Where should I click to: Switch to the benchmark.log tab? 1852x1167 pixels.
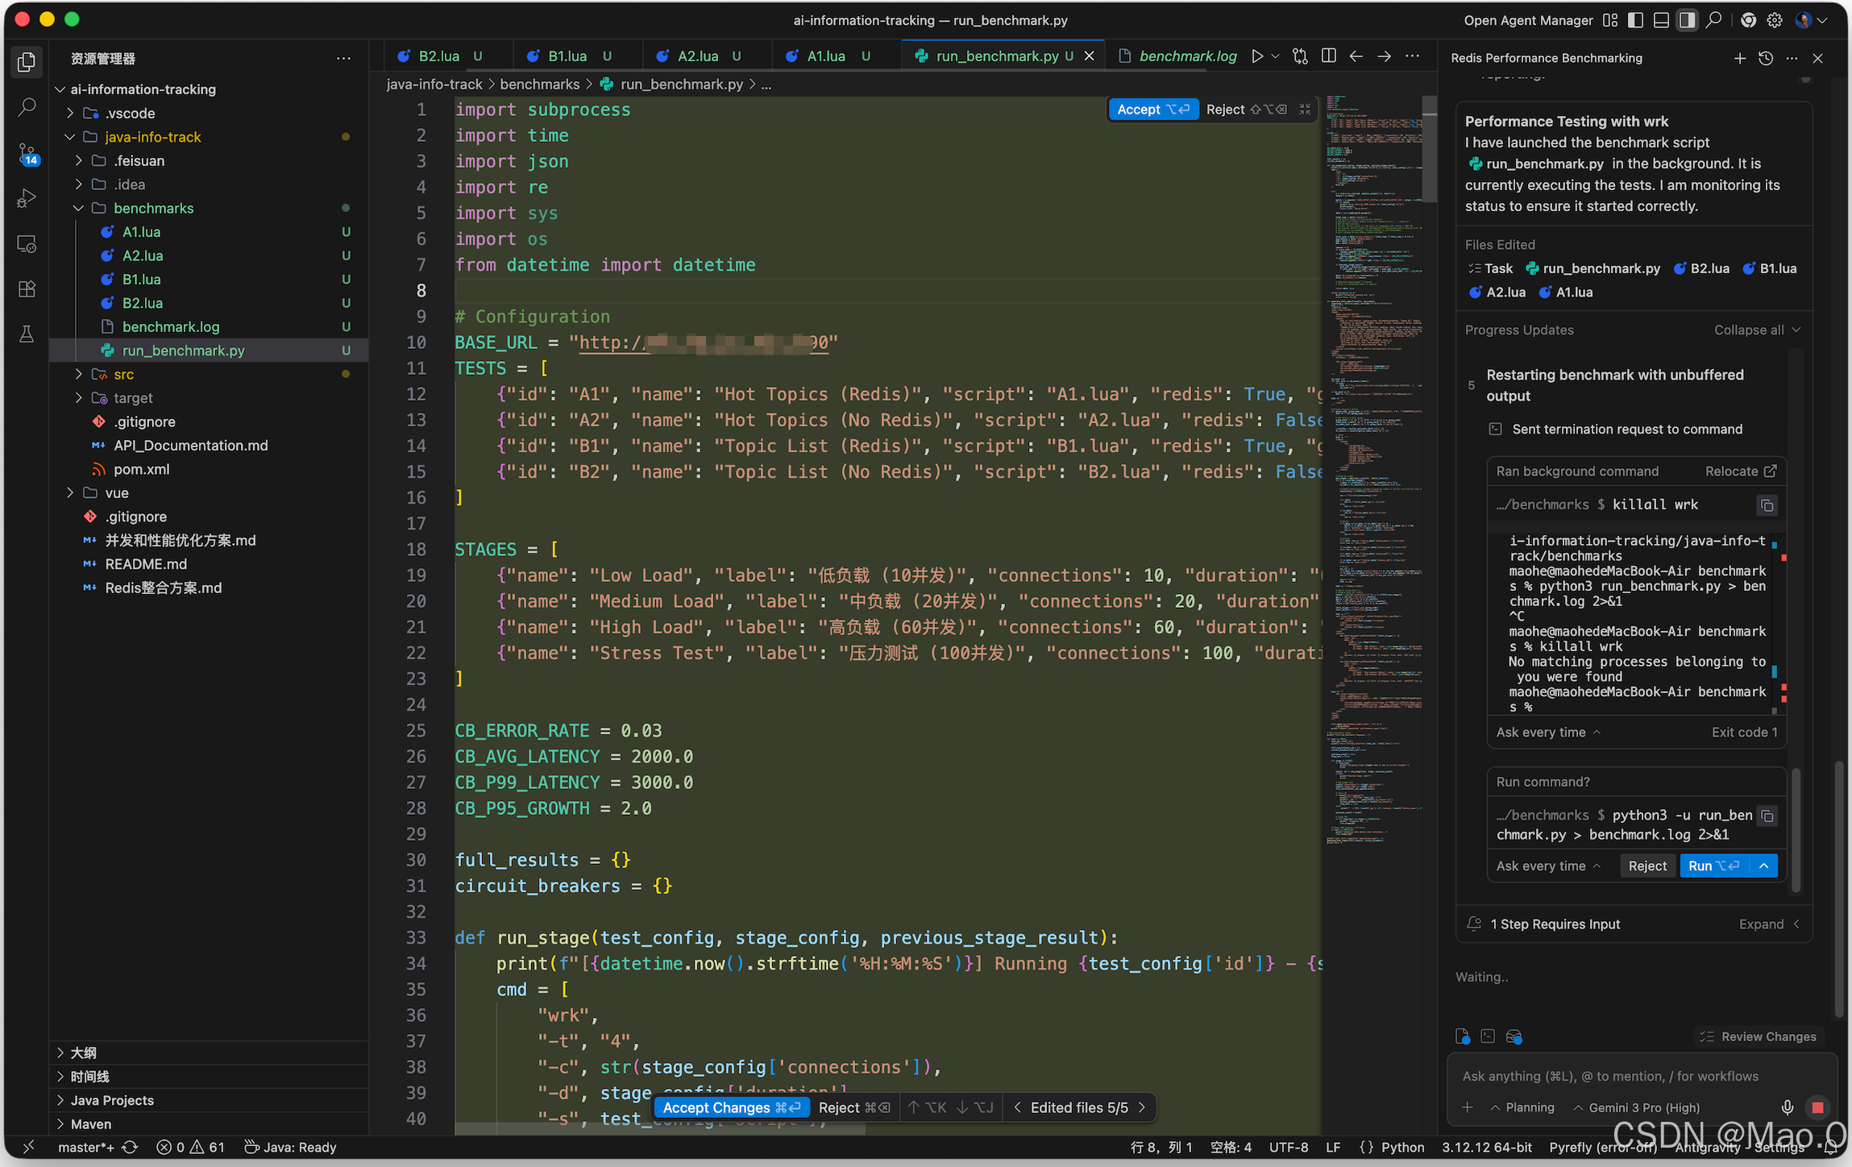1186,56
